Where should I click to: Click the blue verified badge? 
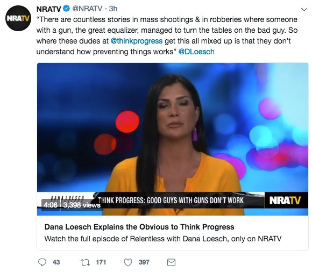pyautogui.click(x=66, y=9)
